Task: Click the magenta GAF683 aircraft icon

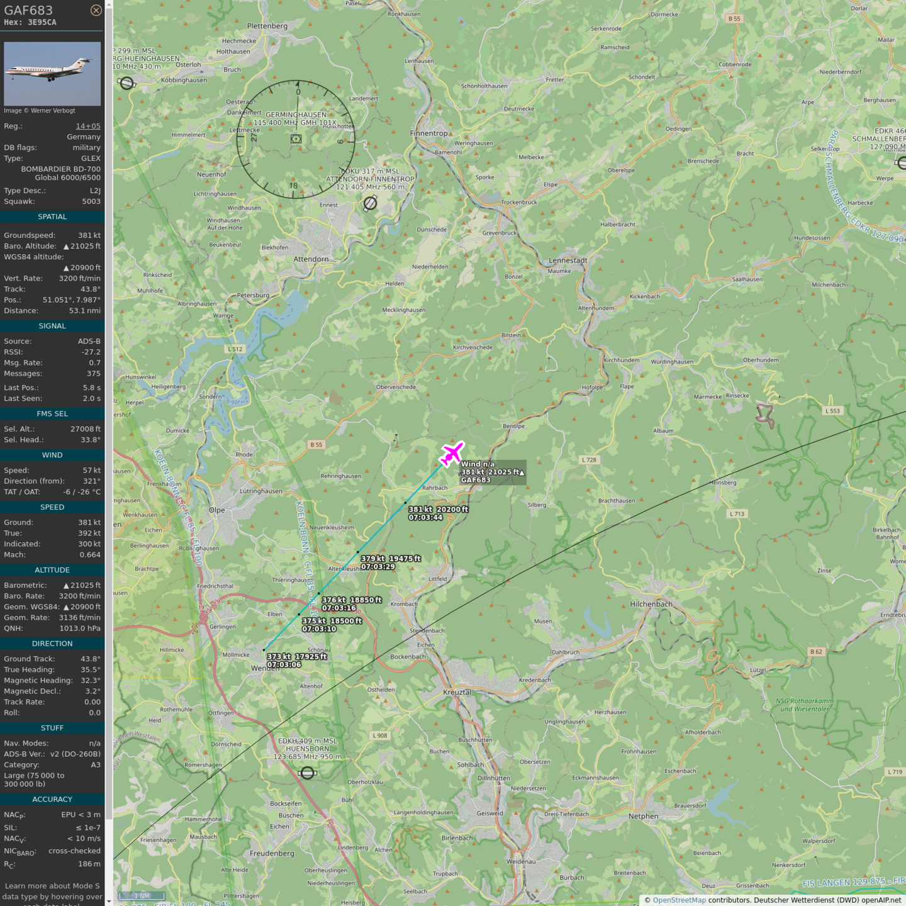Action: pos(452,453)
